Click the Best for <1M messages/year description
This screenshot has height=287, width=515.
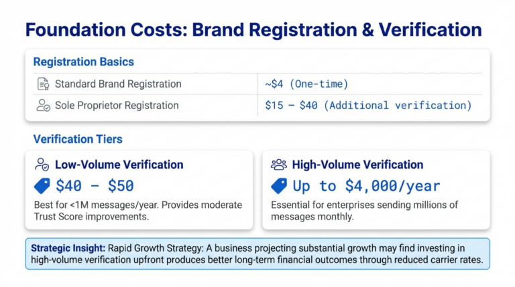137,210
